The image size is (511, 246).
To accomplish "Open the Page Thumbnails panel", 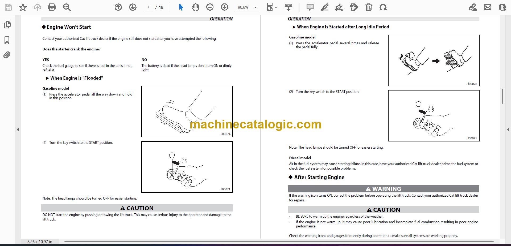I will [x=7, y=25].
